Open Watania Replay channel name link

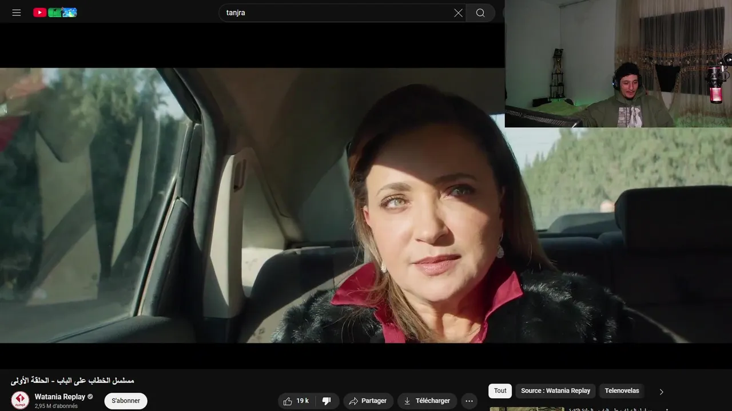tap(59, 397)
